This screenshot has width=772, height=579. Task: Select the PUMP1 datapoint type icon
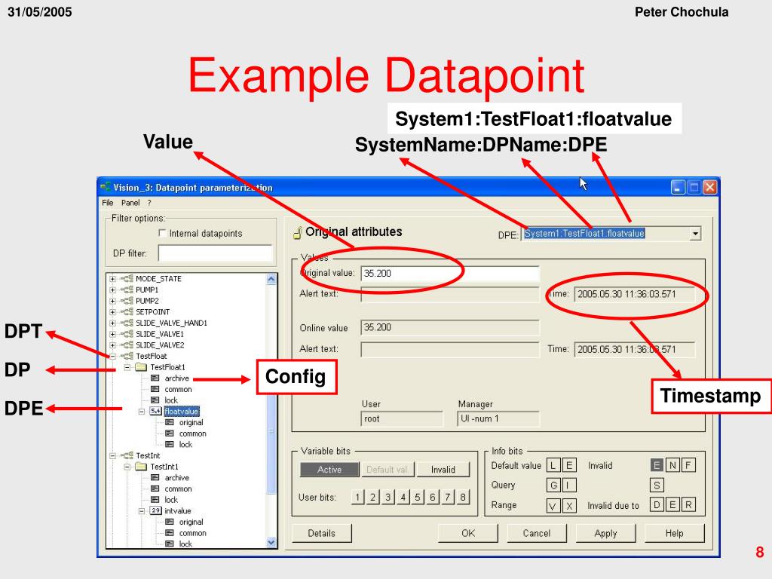[127, 290]
